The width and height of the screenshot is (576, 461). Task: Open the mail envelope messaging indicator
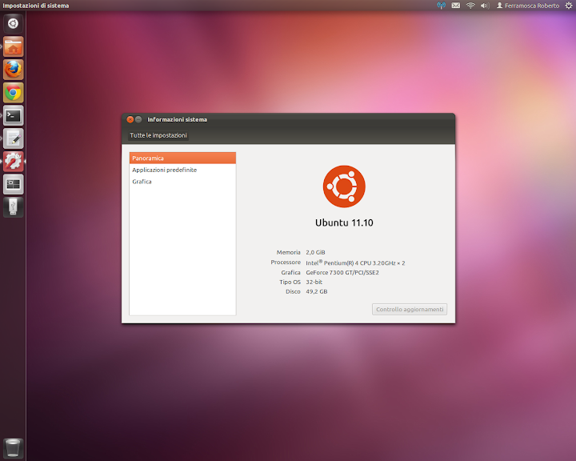[x=456, y=6]
